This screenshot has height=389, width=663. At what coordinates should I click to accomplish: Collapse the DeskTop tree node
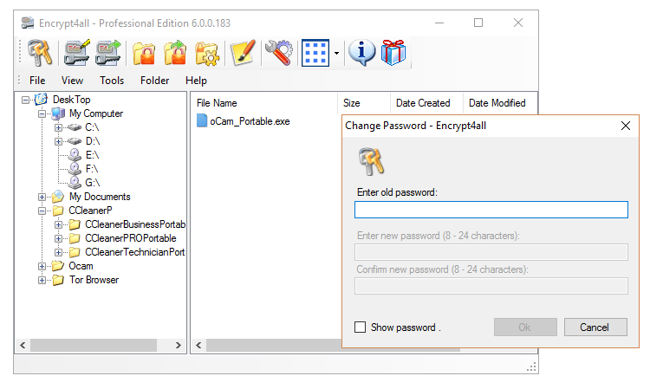point(25,100)
